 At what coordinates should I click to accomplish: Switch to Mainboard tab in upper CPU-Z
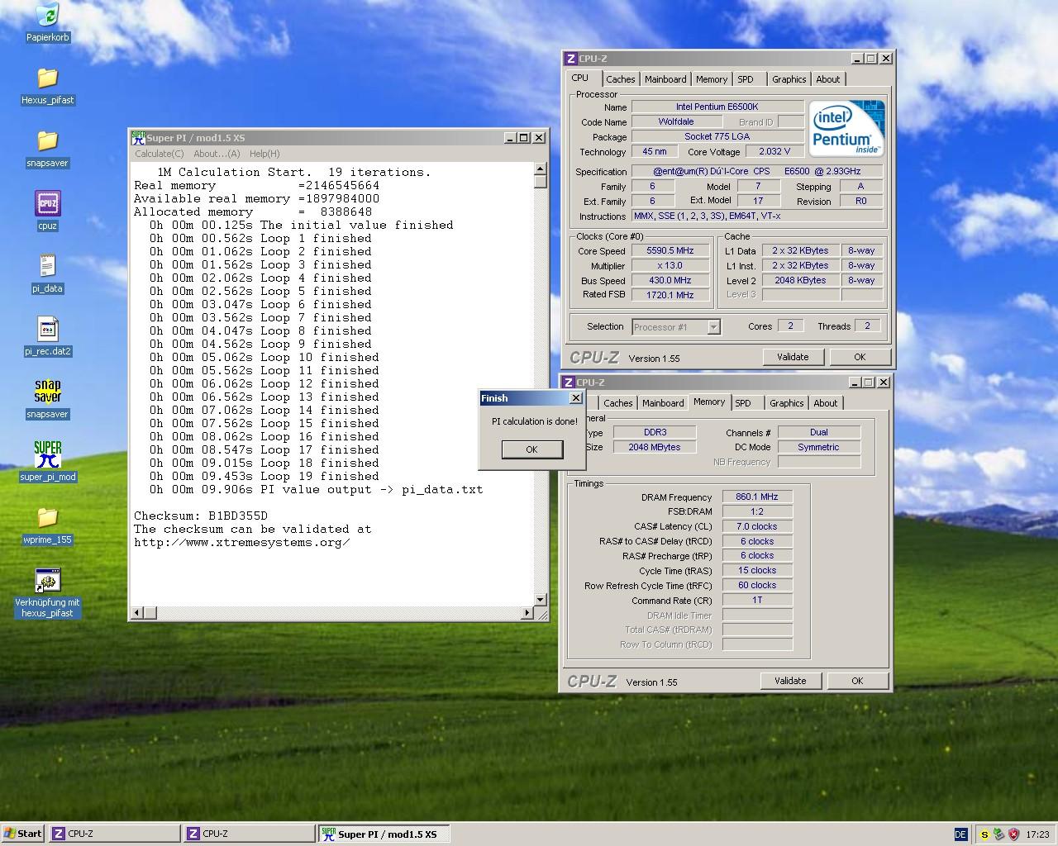(x=665, y=79)
